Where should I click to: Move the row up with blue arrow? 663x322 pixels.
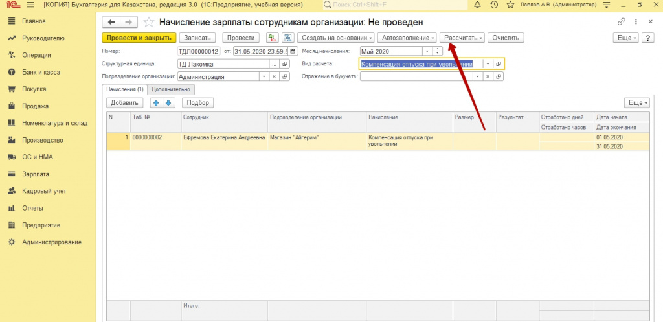156,102
